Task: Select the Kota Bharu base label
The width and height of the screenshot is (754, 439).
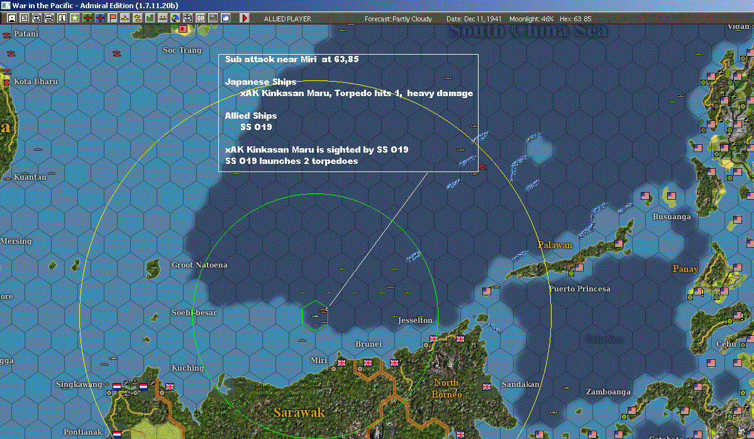Action: [36, 82]
